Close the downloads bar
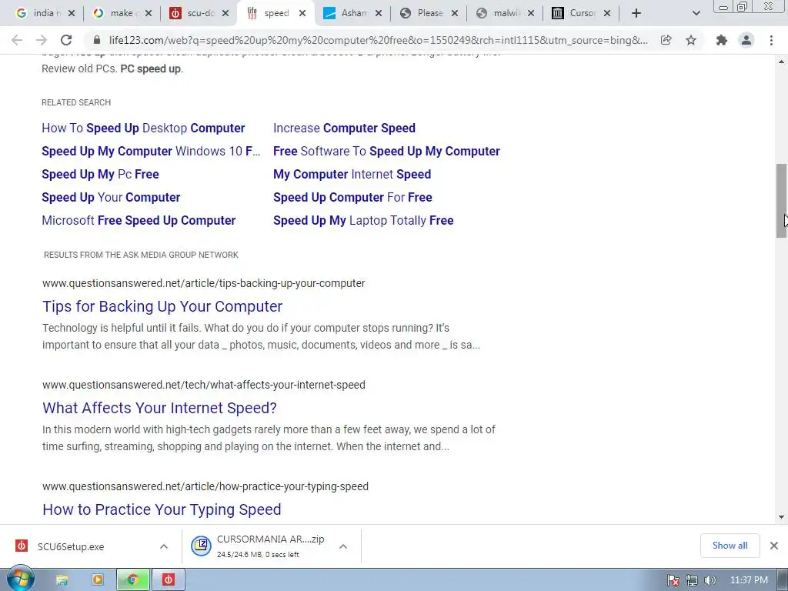Screen dimensions: 788x591 (774, 546)
